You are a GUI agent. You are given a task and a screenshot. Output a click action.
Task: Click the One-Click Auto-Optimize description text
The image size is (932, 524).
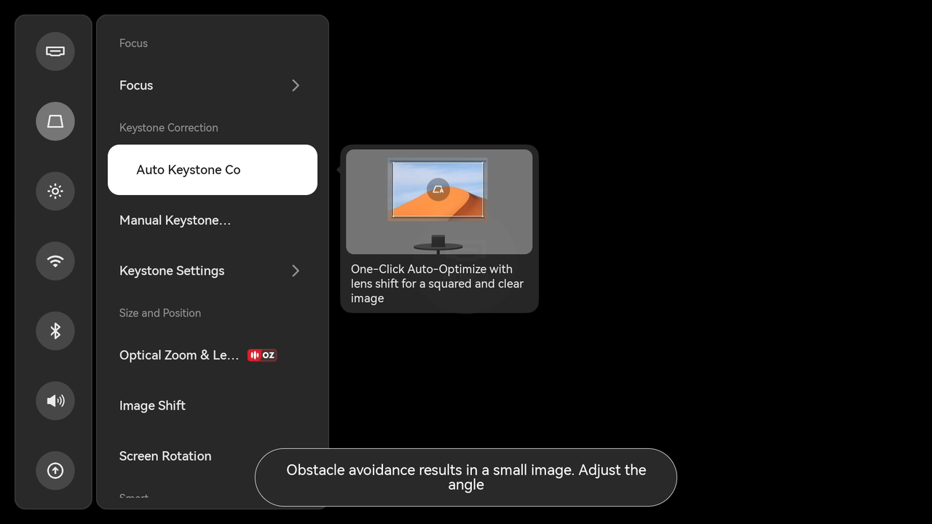[x=437, y=284]
